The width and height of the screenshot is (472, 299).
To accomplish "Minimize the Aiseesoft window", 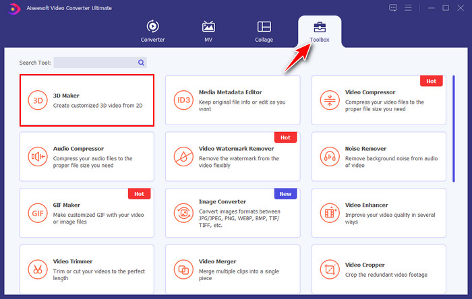I will tap(432, 8).
